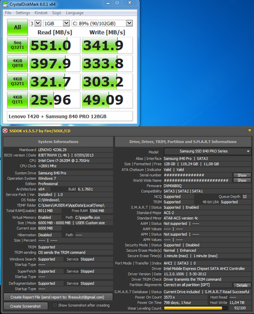Show the hidden World Wide Name

click(x=242, y=181)
